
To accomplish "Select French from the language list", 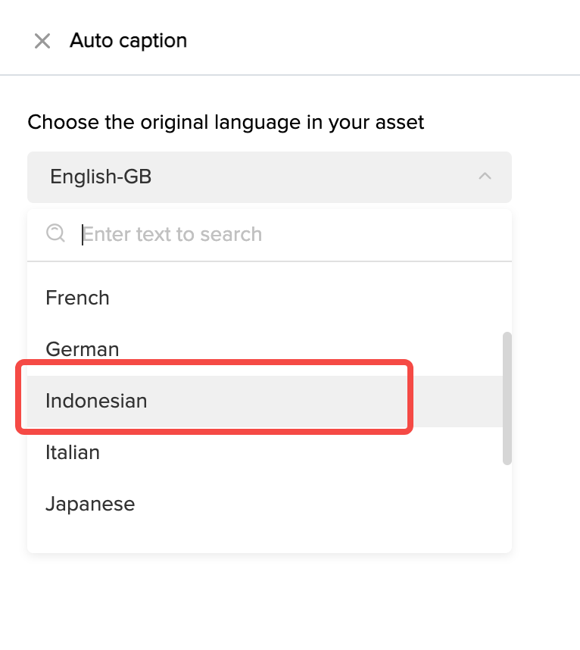I will (x=78, y=298).
